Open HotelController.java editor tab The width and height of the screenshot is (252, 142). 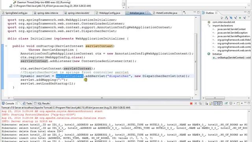[167, 13]
